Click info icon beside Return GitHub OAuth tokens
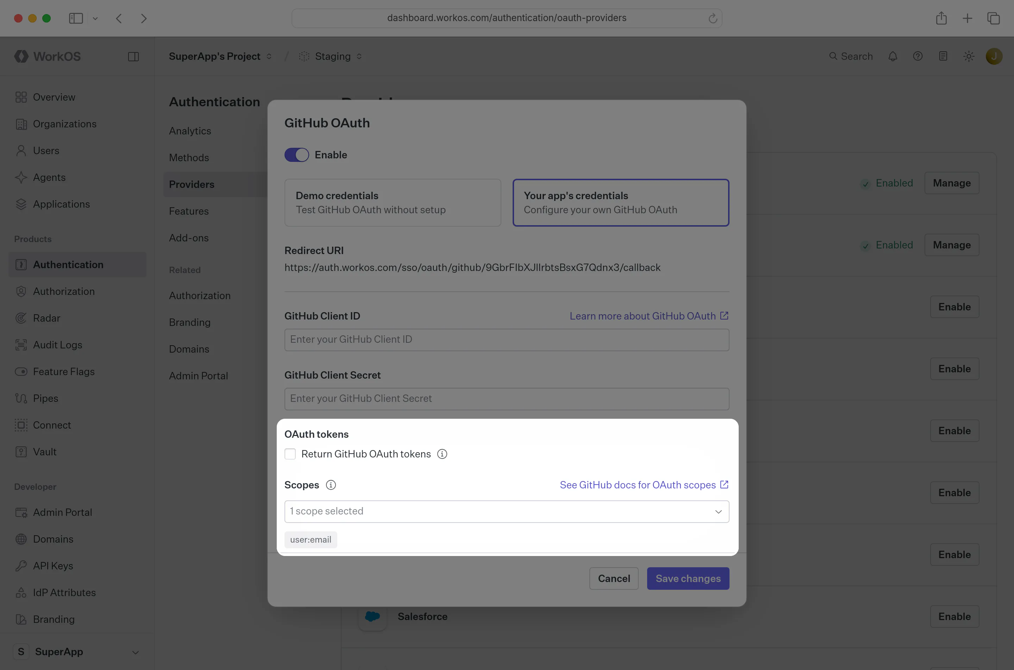Viewport: 1014px width, 670px height. (x=442, y=454)
